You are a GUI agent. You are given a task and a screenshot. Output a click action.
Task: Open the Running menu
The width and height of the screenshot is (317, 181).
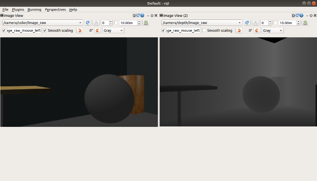point(35,9)
